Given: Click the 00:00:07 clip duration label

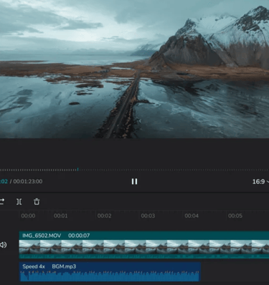Looking at the screenshot, I should [x=79, y=236].
